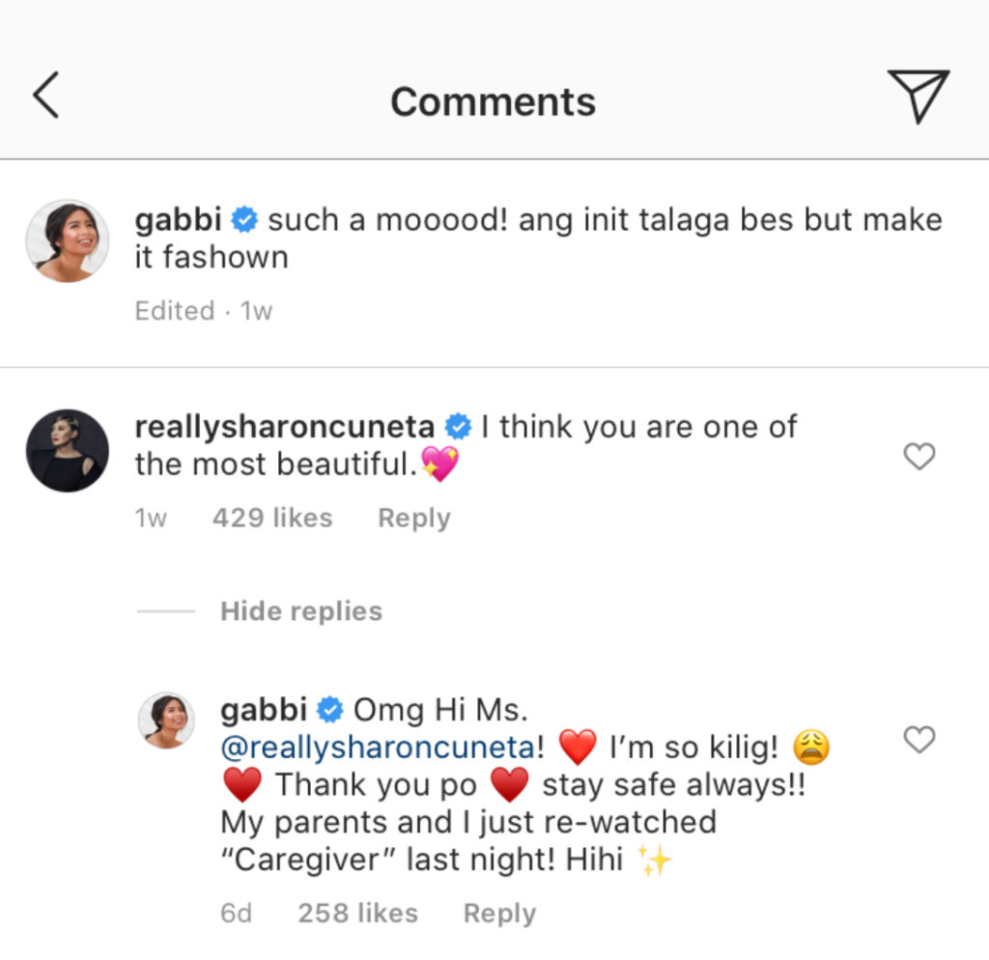View the 429 likes list

271,518
